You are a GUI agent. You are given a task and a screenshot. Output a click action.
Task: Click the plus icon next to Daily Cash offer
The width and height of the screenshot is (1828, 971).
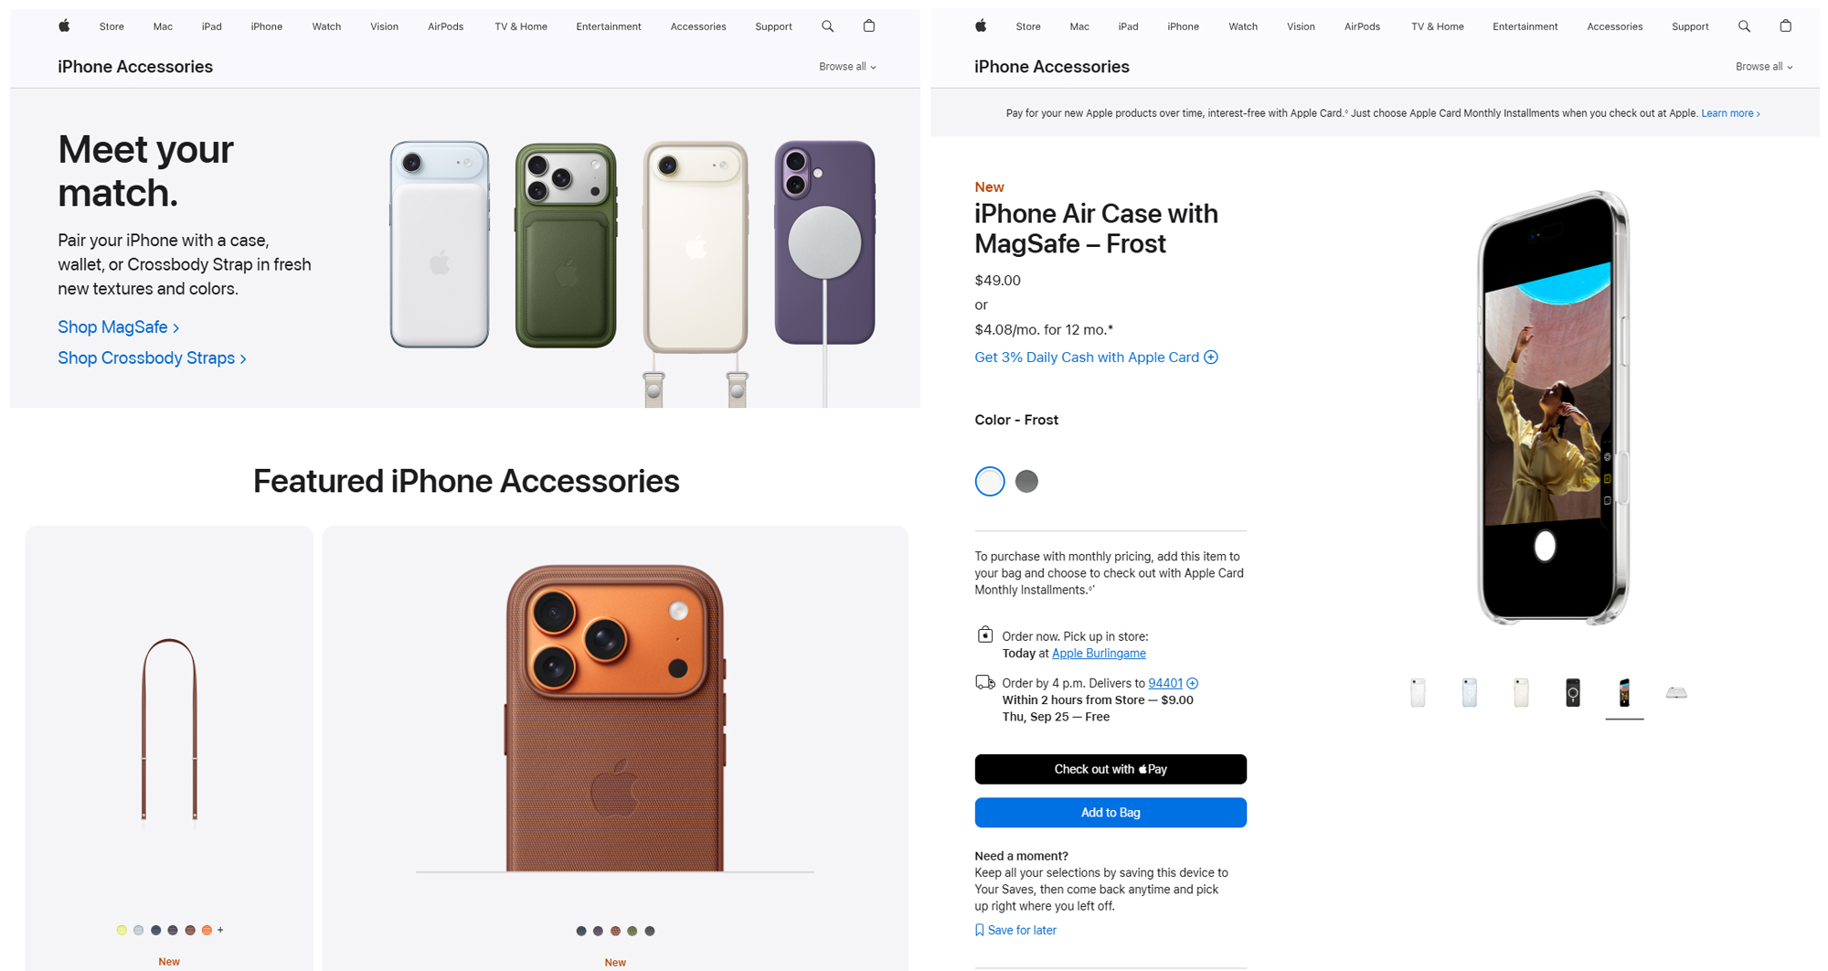pos(1211,357)
